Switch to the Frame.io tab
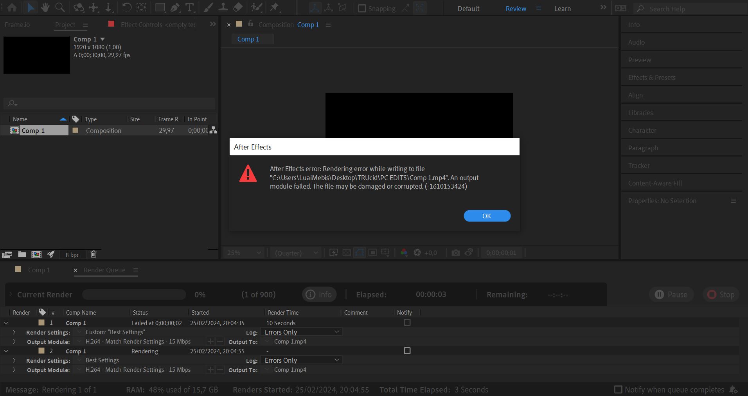748x396 pixels. click(x=17, y=24)
